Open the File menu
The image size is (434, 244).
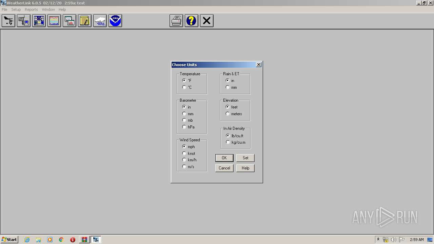4,9
